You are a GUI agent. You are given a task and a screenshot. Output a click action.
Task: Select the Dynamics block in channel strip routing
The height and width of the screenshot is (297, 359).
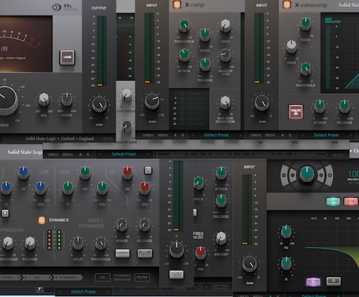tap(68, 277)
